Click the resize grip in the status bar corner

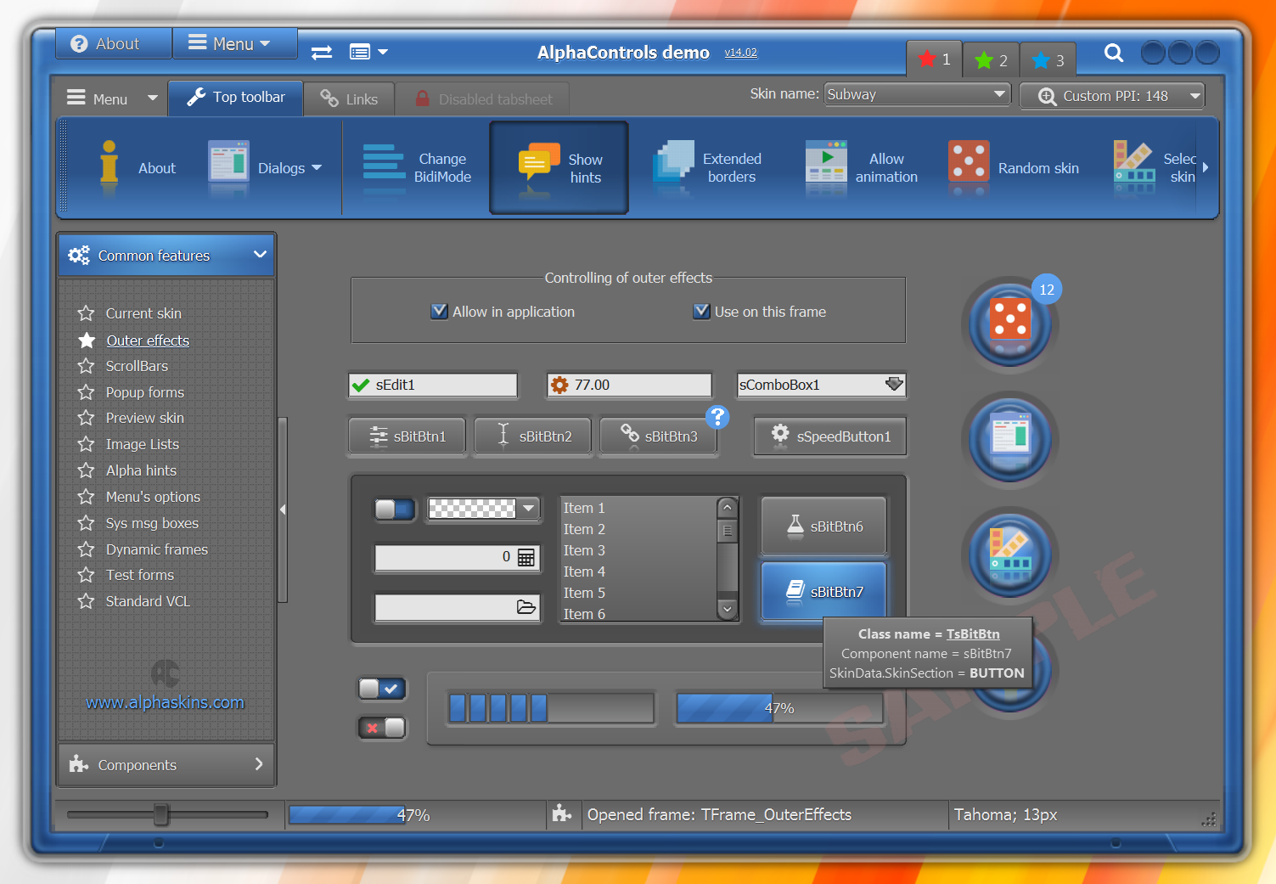click(x=1209, y=819)
